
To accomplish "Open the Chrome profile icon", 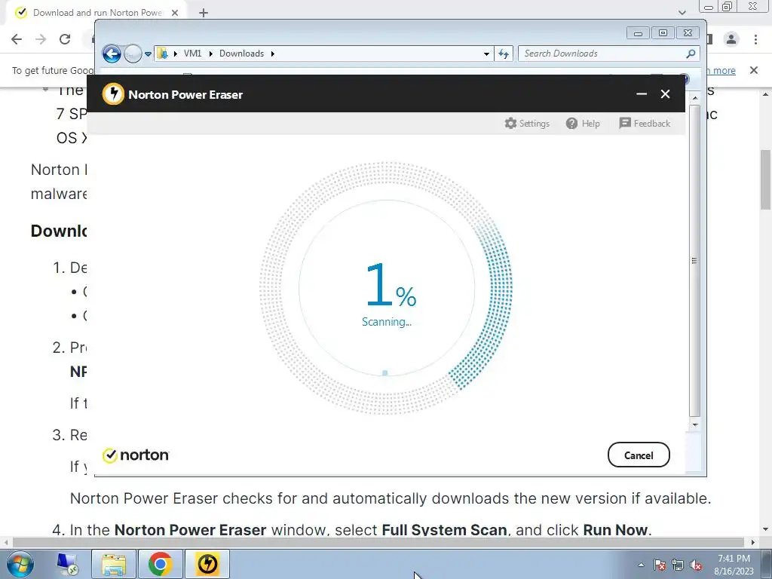I will pos(731,39).
